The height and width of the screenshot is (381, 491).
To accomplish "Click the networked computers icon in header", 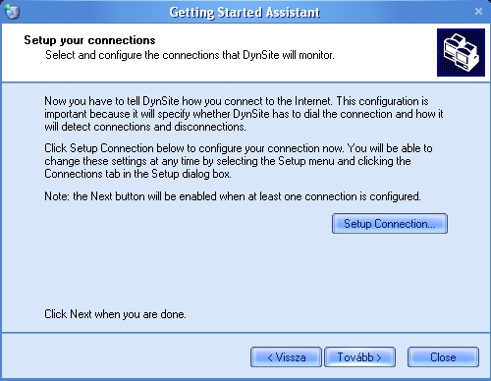I will click(x=461, y=52).
